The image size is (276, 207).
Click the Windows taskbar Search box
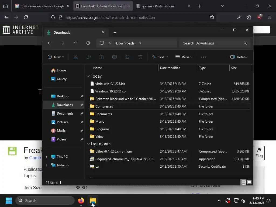click(x=45, y=201)
